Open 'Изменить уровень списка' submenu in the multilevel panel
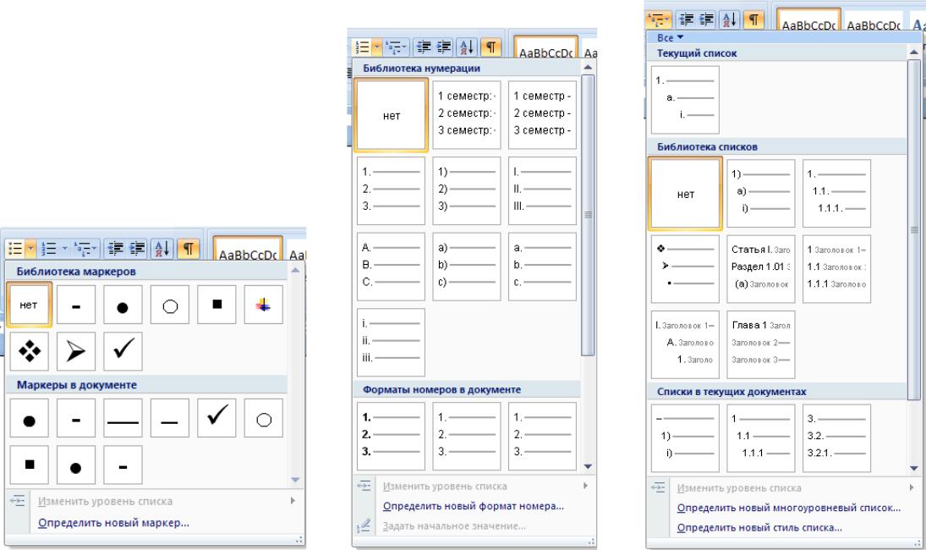 click(783, 488)
